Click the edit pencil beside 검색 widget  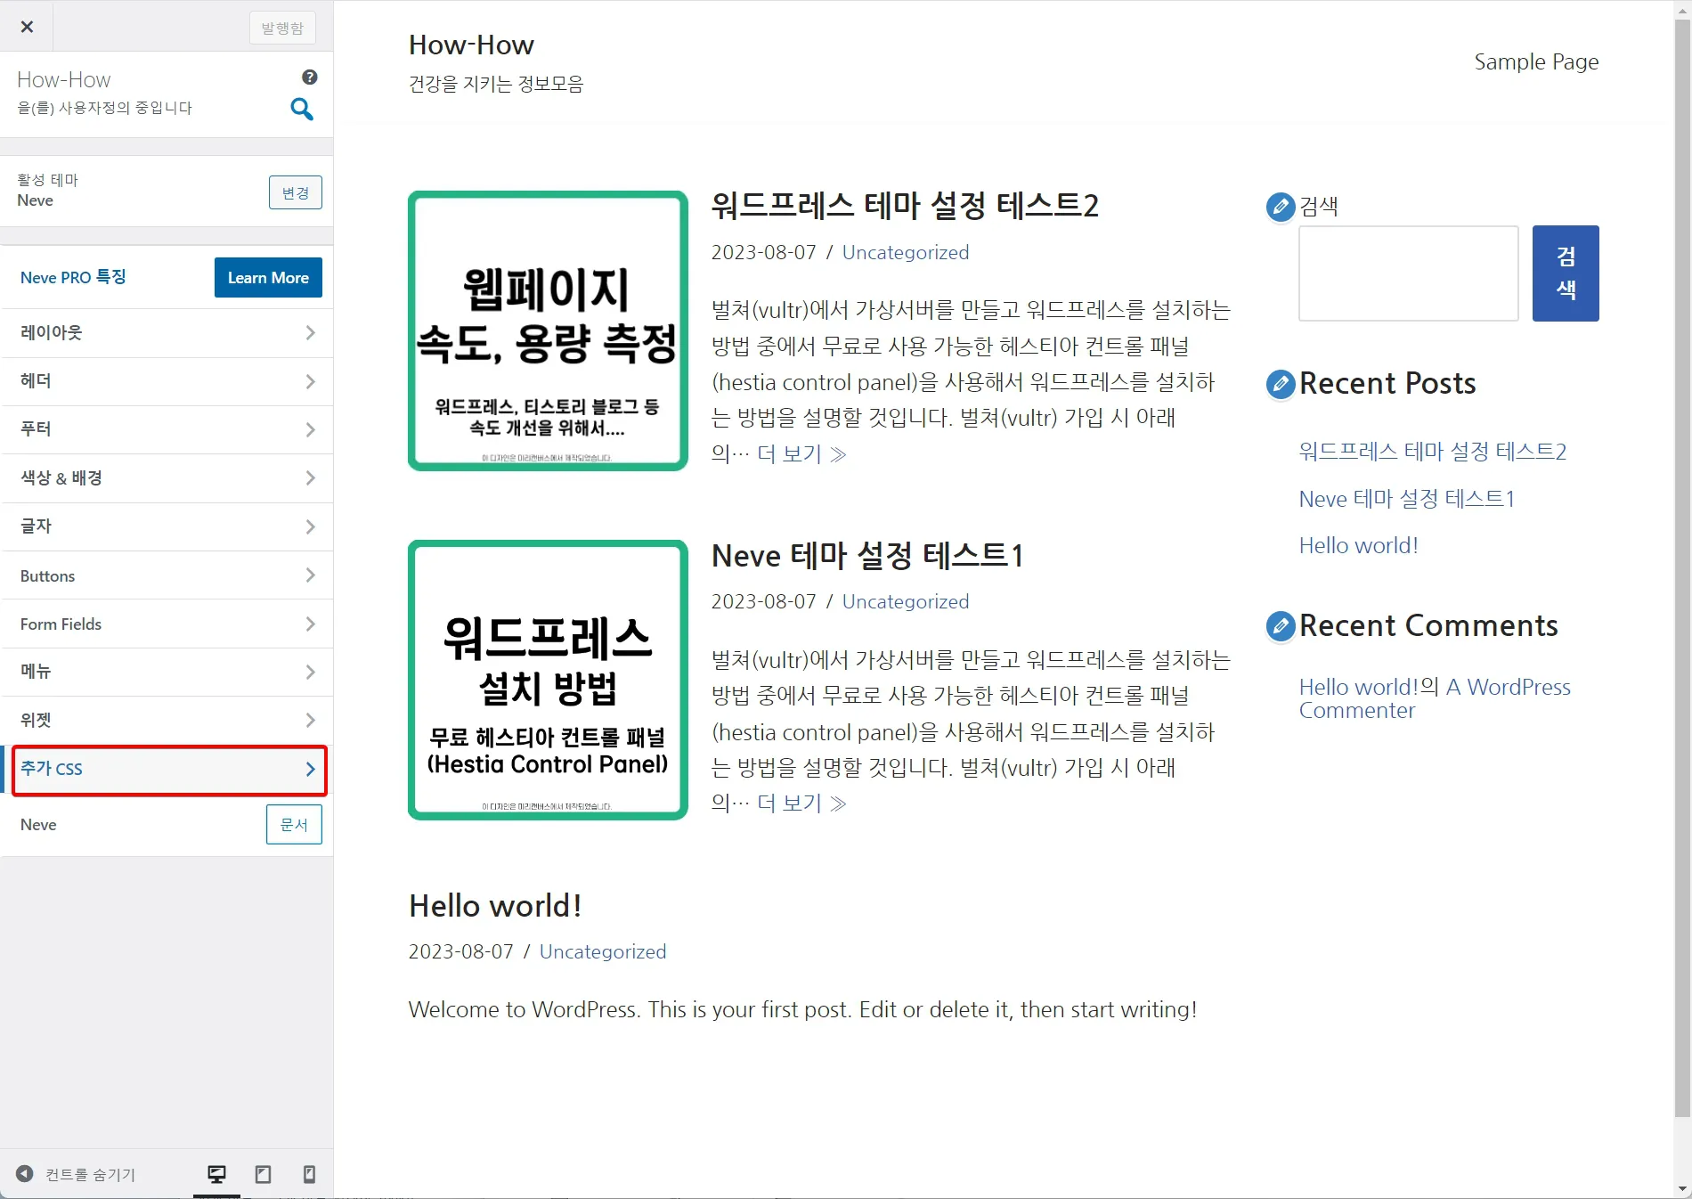(1280, 207)
